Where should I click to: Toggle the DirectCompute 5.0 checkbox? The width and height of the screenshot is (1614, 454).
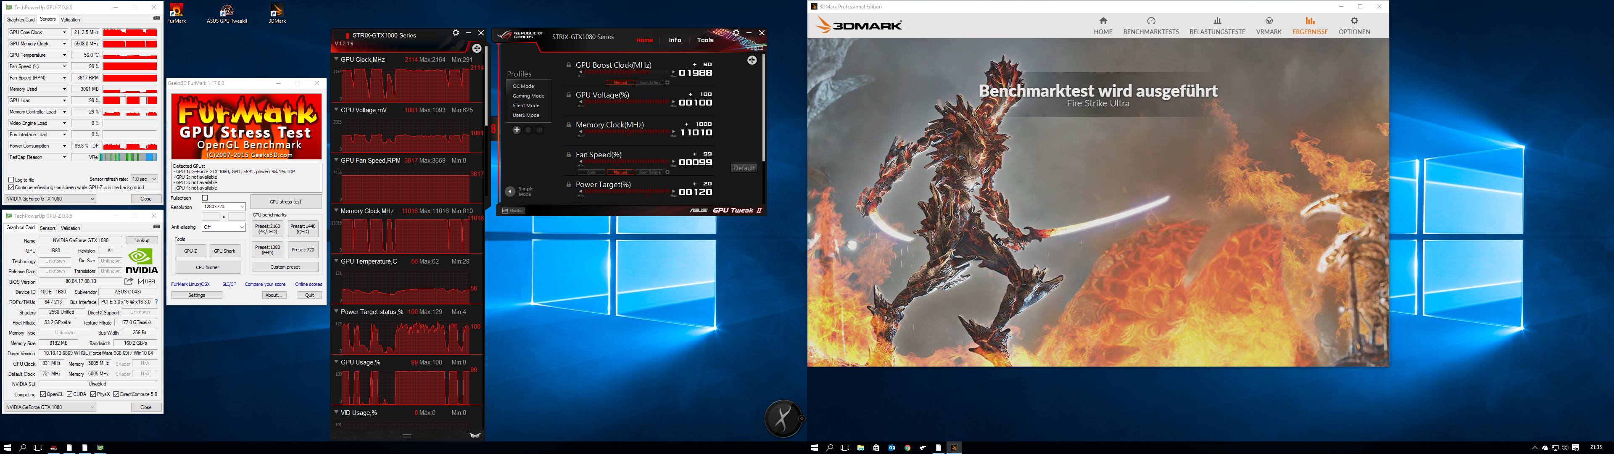(116, 394)
